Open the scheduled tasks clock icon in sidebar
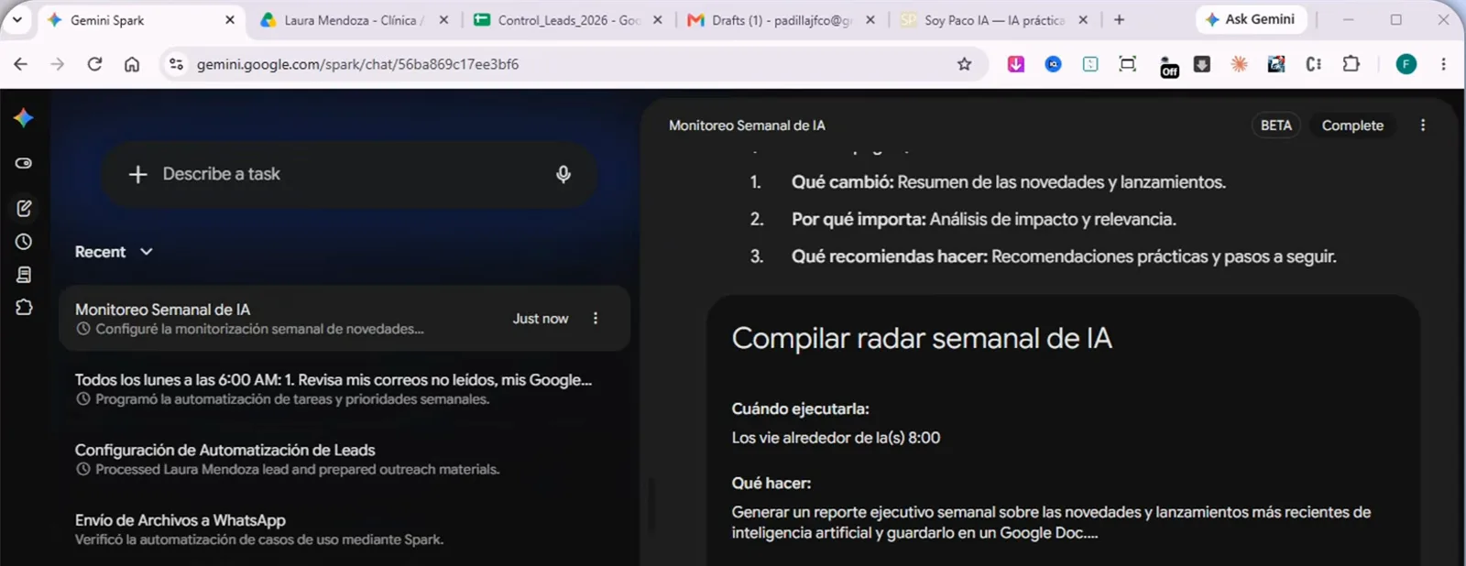The height and width of the screenshot is (566, 1466). point(24,242)
